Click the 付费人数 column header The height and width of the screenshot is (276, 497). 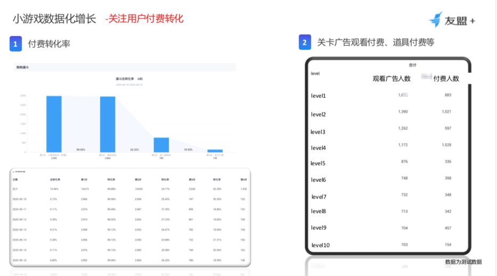[x=446, y=79]
